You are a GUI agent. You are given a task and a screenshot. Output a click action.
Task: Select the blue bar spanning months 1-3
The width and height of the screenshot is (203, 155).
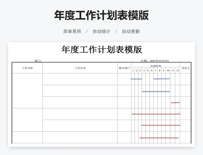pyautogui.click(x=136, y=79)
